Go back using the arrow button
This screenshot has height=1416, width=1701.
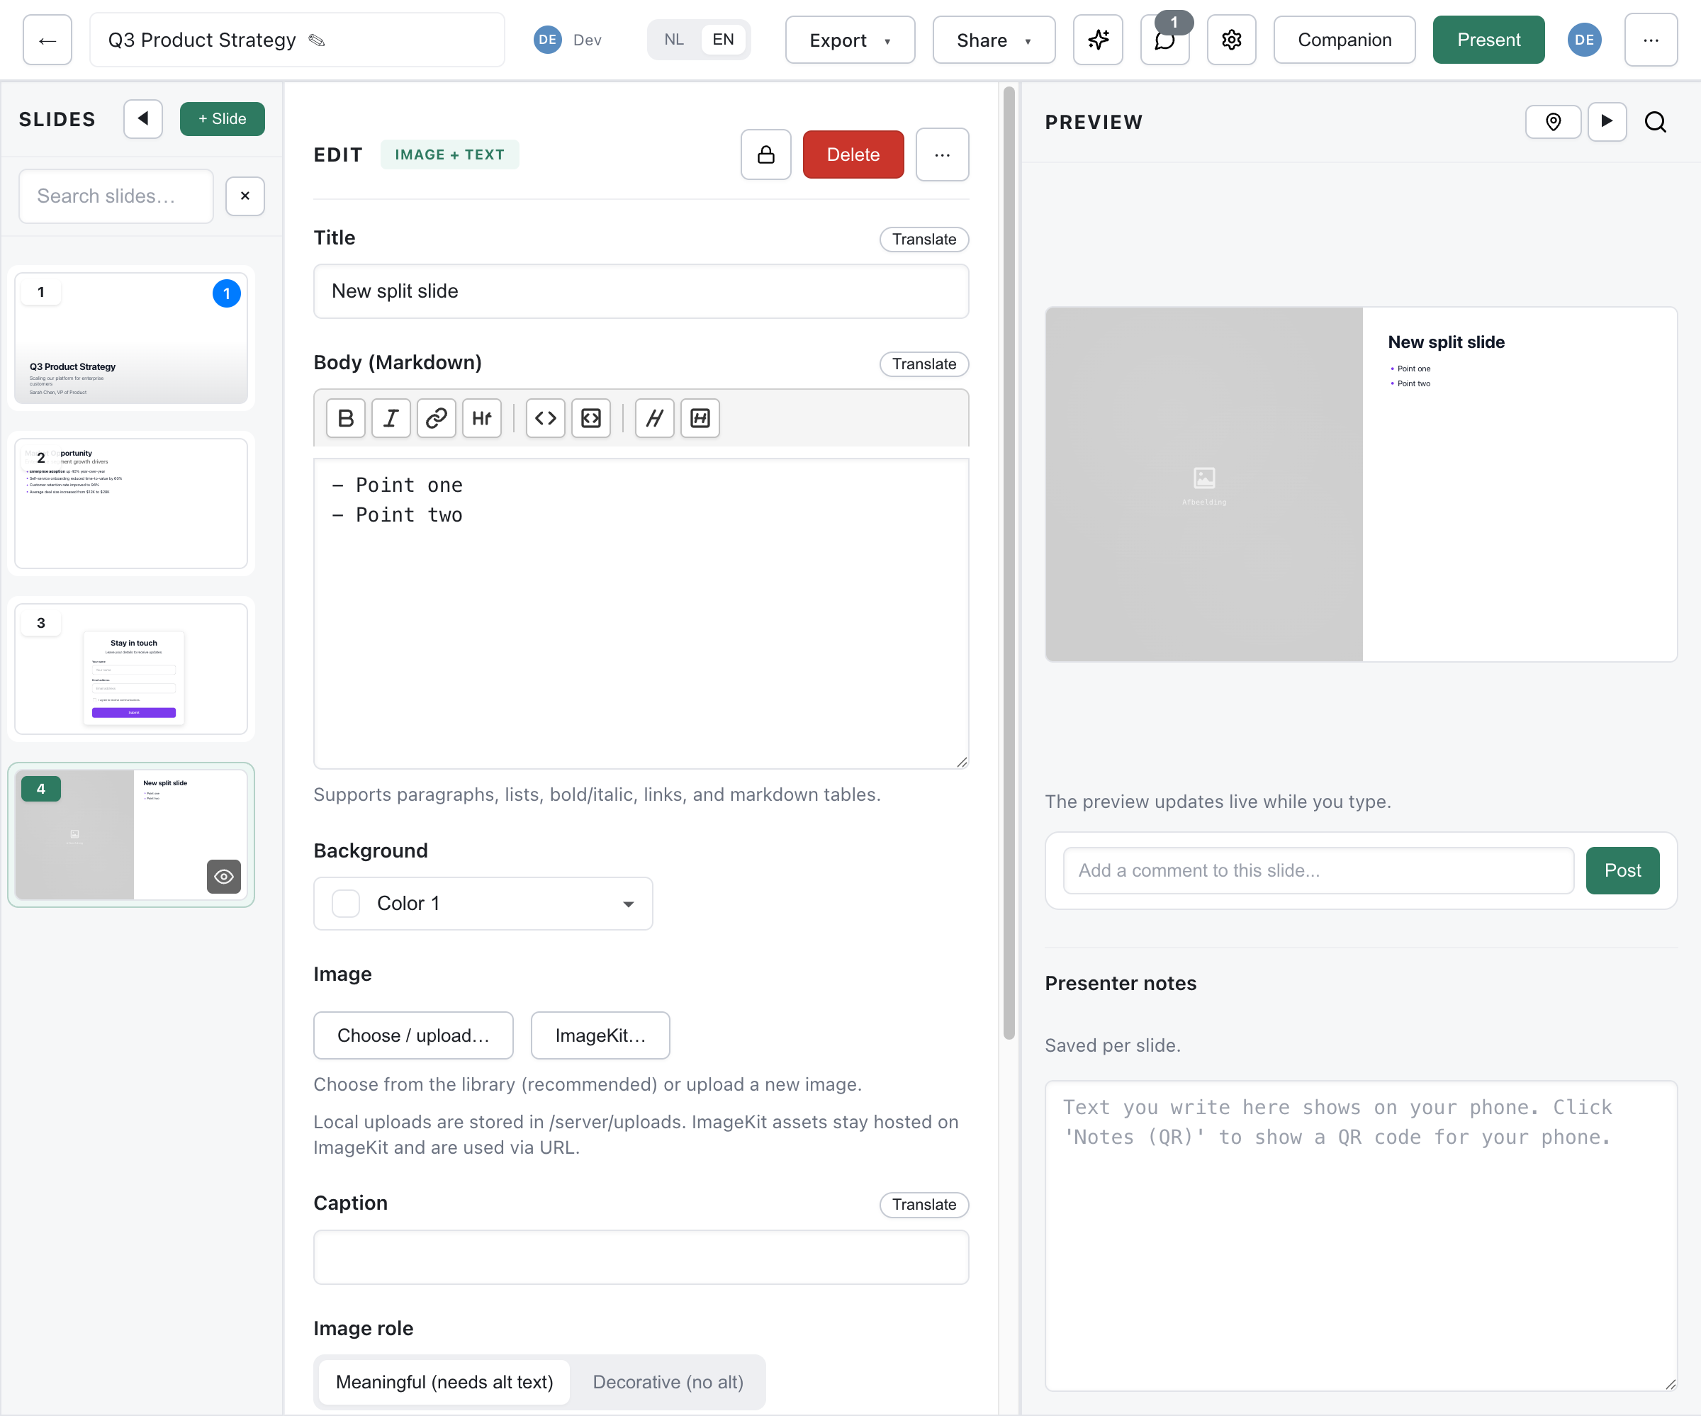(47, 40)
